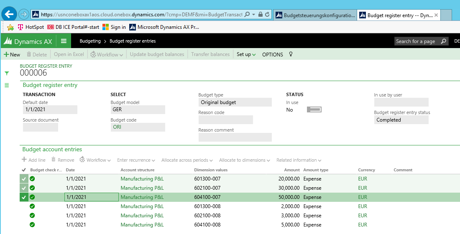
Task: Click the lightbulb icon in action bar
Action: [x=291, y=54]
